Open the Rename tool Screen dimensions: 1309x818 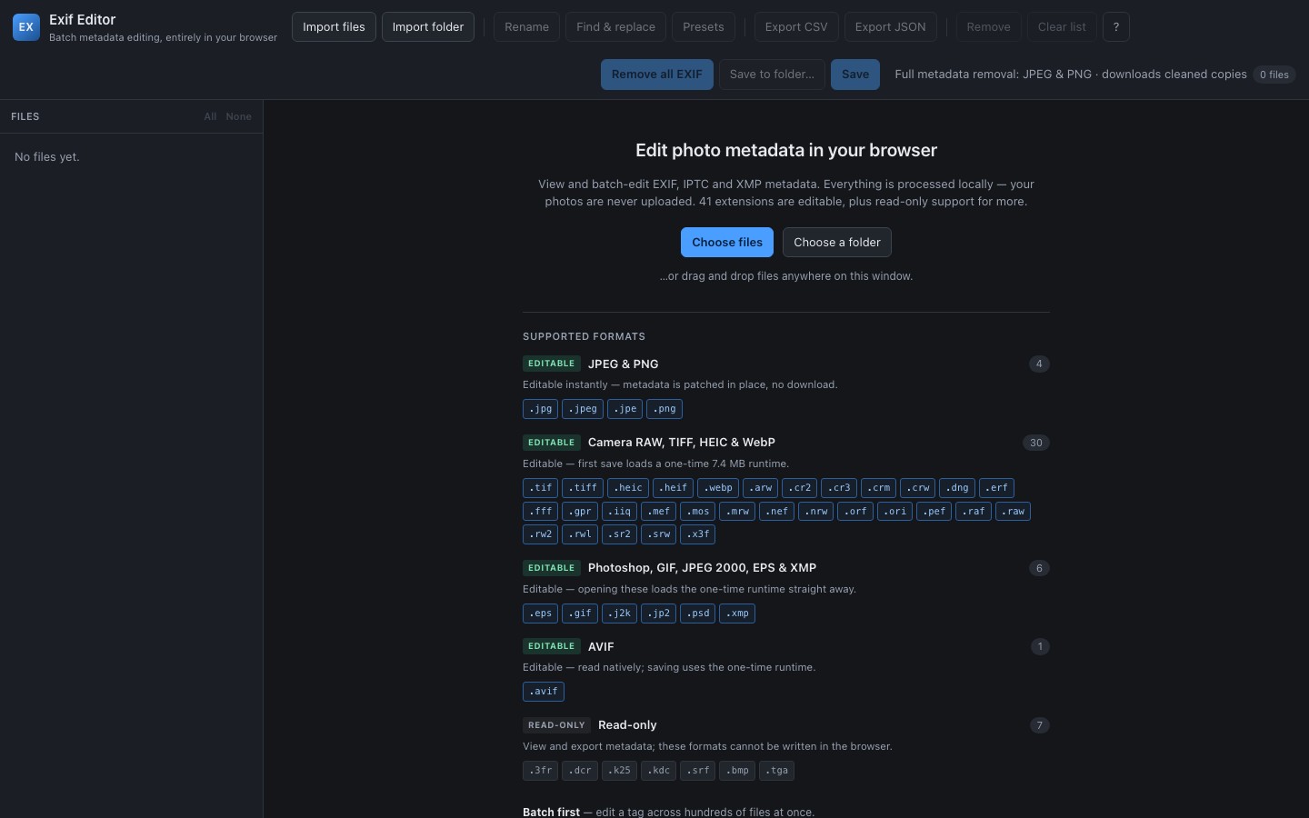tap(527, 27)
